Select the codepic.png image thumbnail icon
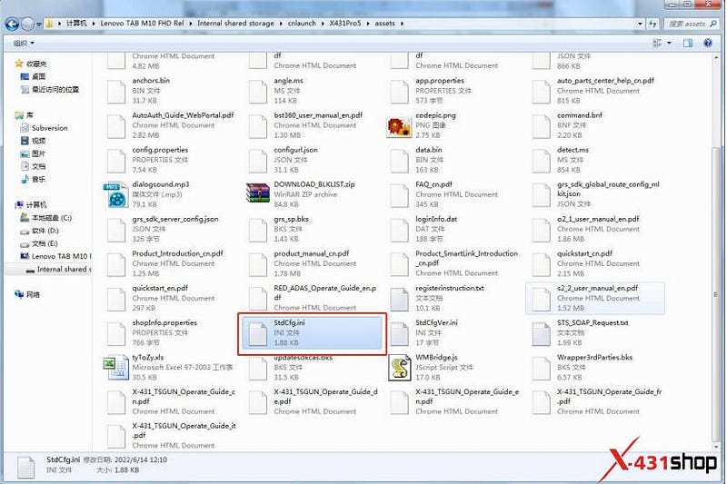The image size is (727, 484). [x=399, y=125]
